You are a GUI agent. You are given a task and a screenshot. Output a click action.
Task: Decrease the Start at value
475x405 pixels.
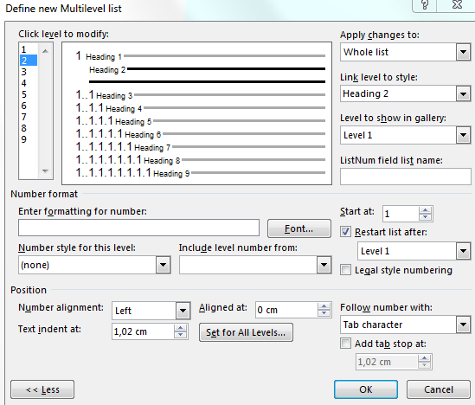click(426, 217)
